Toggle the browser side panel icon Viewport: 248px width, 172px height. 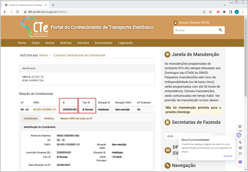[x=230, y=12]
